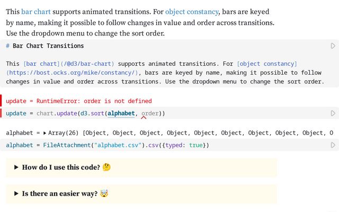
Task: Click the bost.ocks.org constancy URL in editor
Action: point(72,73)
